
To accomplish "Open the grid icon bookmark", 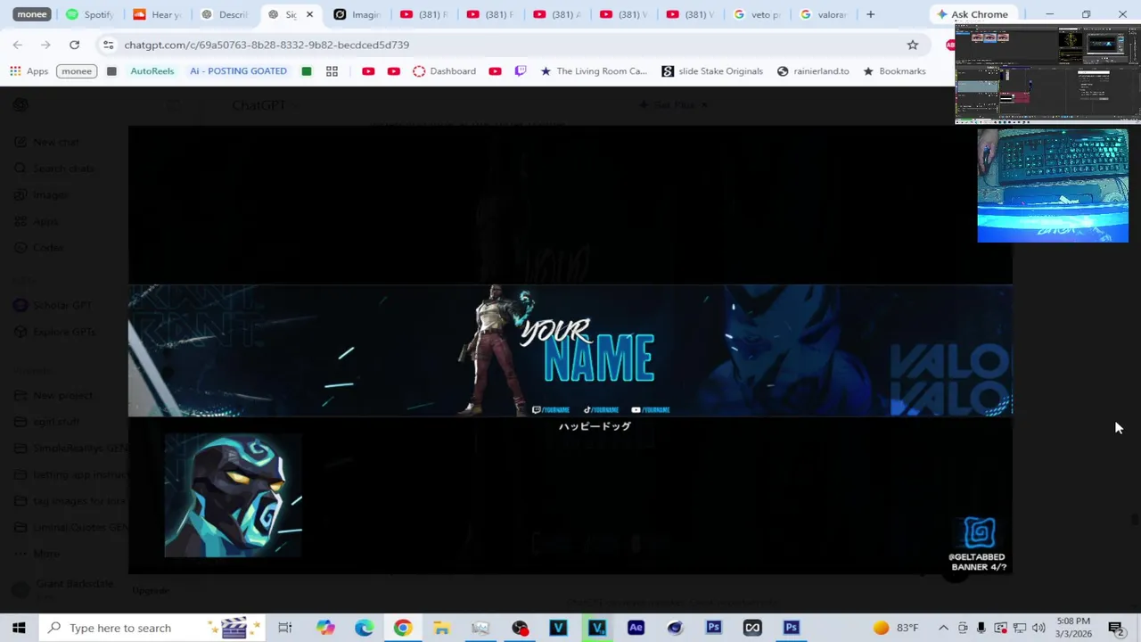I will (332, 71).
